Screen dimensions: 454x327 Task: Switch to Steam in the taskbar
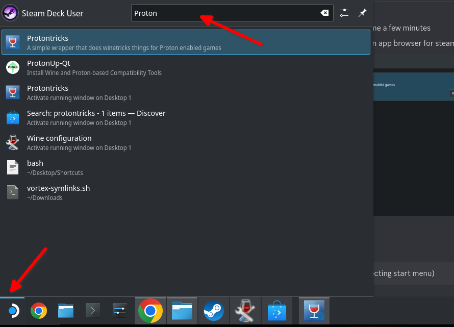214,310
